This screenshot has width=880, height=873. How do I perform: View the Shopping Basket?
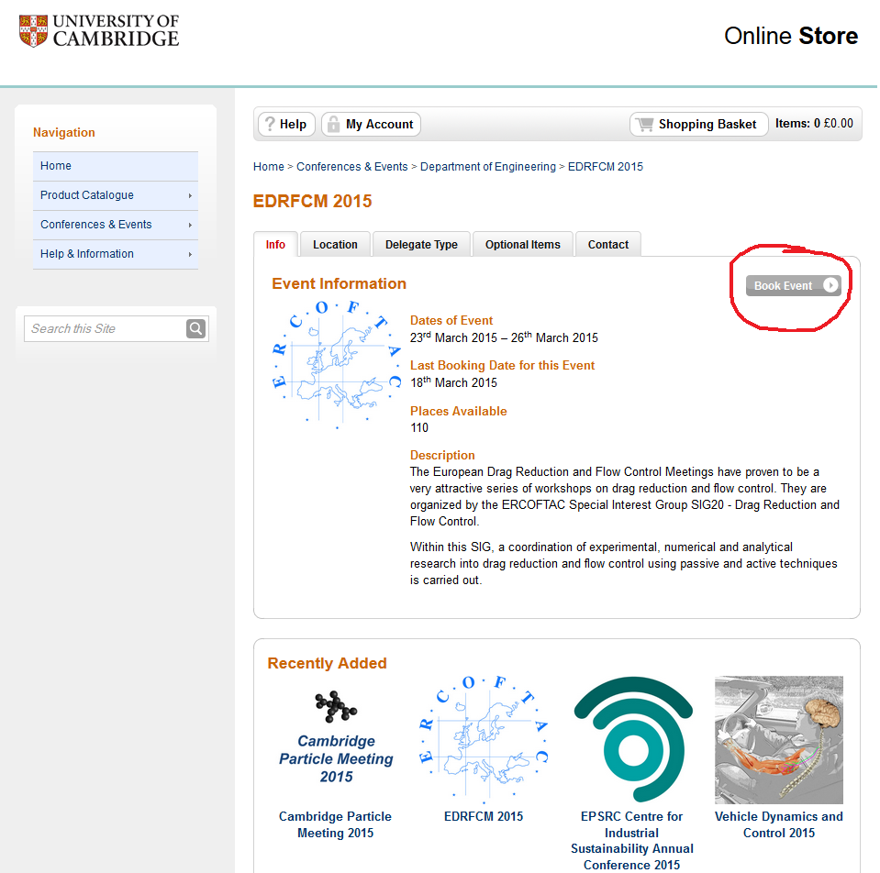pyautogui.click(x=698, y=124)
